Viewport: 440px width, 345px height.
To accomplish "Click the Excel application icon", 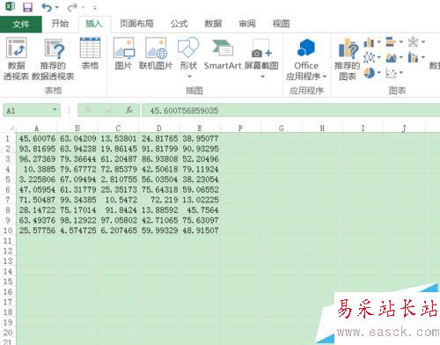I will [x=11, y=6].
